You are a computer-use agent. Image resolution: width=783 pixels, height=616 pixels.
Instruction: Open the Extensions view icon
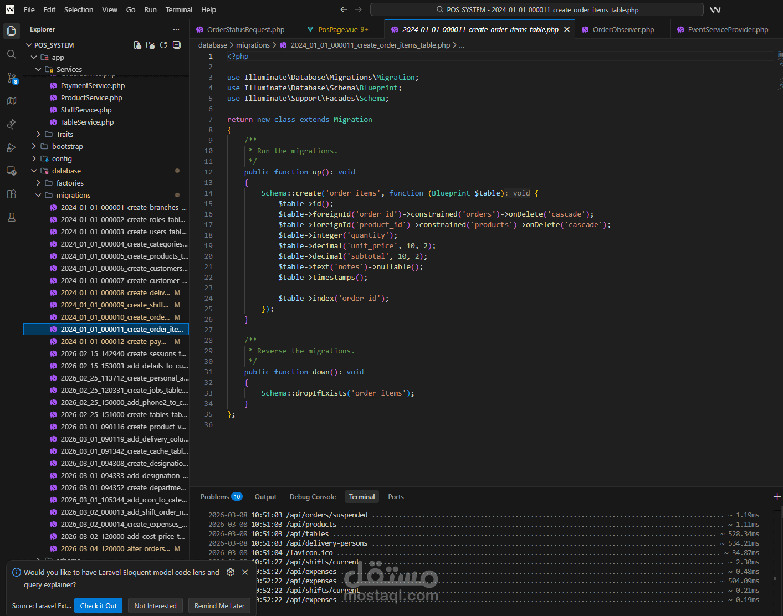click(11, 194)
